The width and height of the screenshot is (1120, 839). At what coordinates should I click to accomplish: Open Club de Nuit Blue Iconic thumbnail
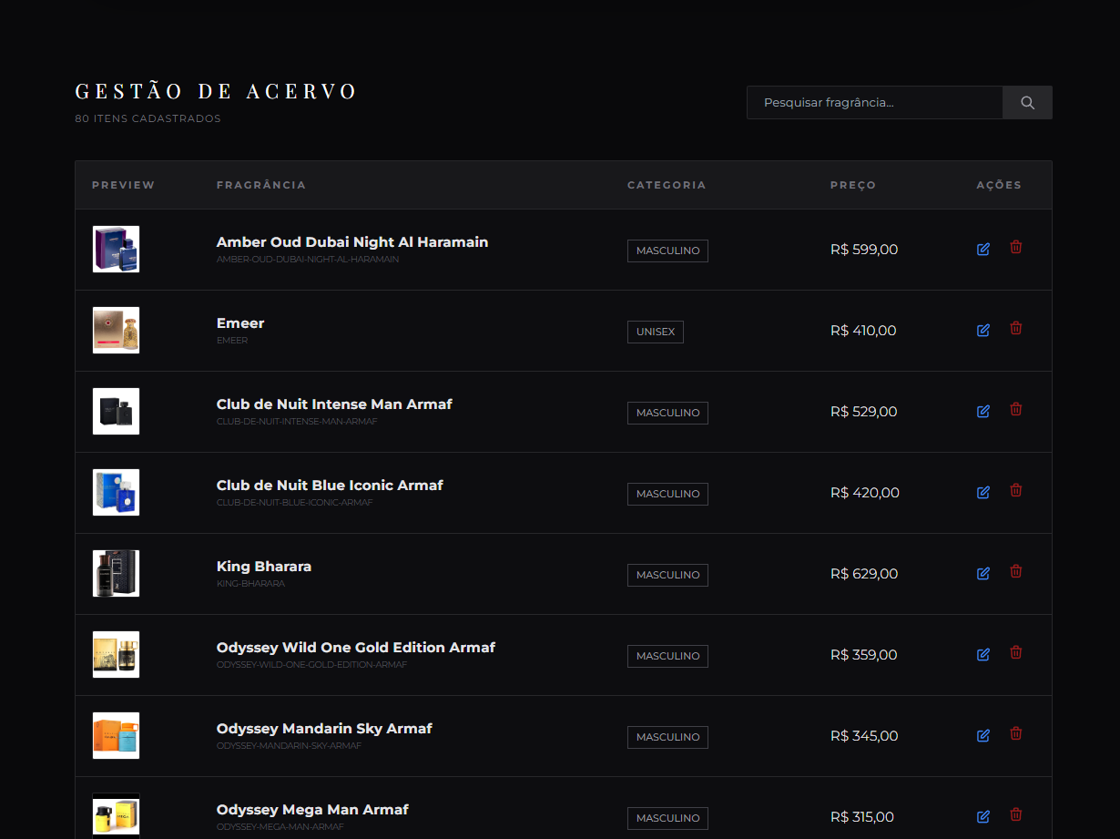116,492
